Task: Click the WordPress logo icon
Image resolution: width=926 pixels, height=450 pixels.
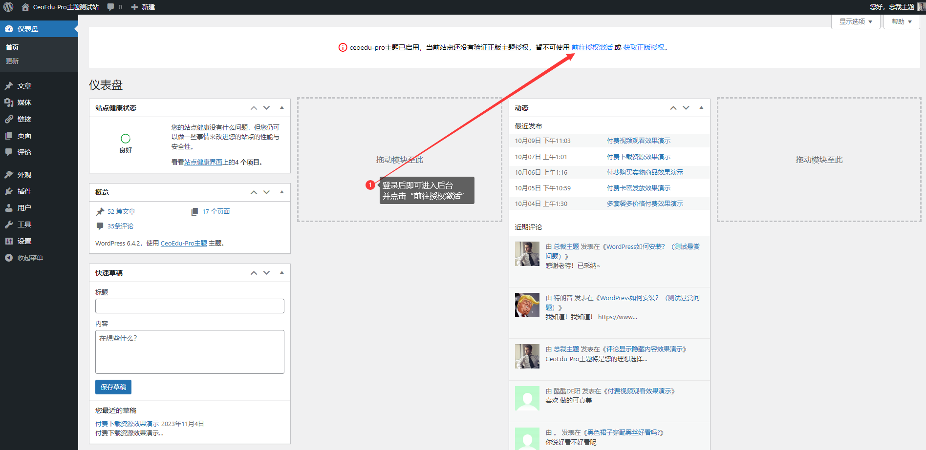Action: tap(8, 7)
